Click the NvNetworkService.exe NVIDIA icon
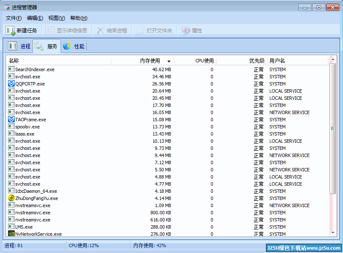The width and height of the screenshot is (343, 253). click(x=11, y=234)
